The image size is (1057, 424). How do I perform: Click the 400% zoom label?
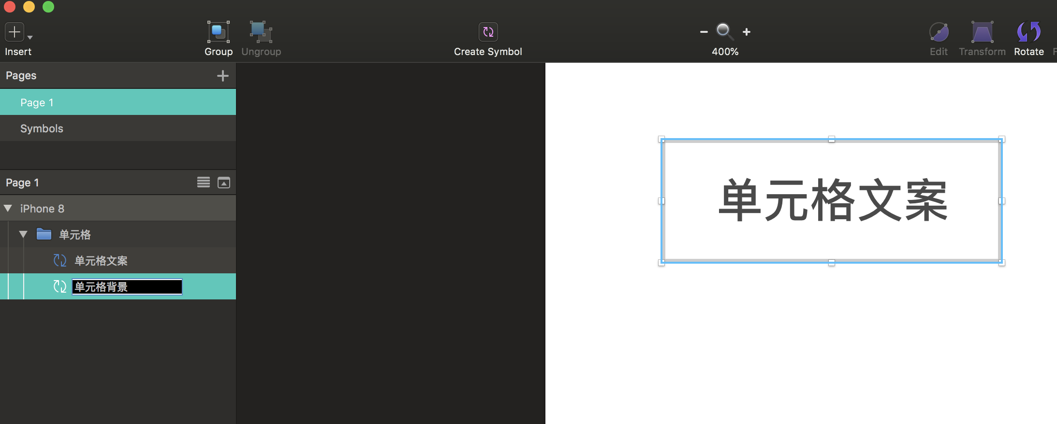[725, 52]
